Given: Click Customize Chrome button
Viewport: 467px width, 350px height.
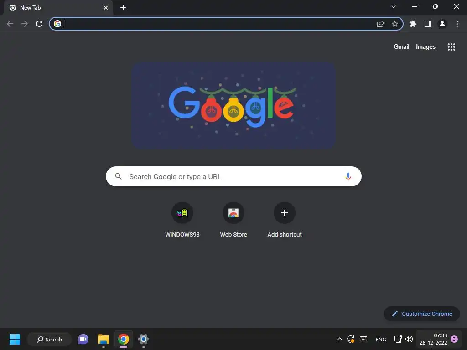Looking at the screenshot, I should [x=422, y=314].
